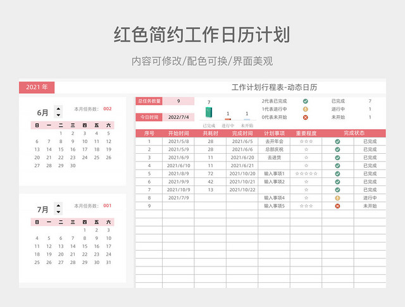Select the 重要程度 column header

306,134
